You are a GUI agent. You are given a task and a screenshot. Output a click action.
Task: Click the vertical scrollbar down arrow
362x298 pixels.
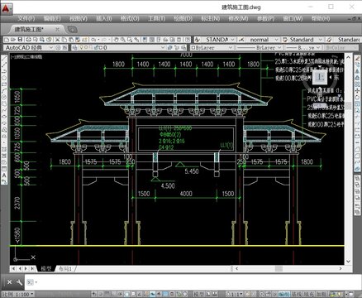[348, 261]
